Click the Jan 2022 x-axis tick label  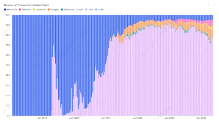[x=138, y=118]
